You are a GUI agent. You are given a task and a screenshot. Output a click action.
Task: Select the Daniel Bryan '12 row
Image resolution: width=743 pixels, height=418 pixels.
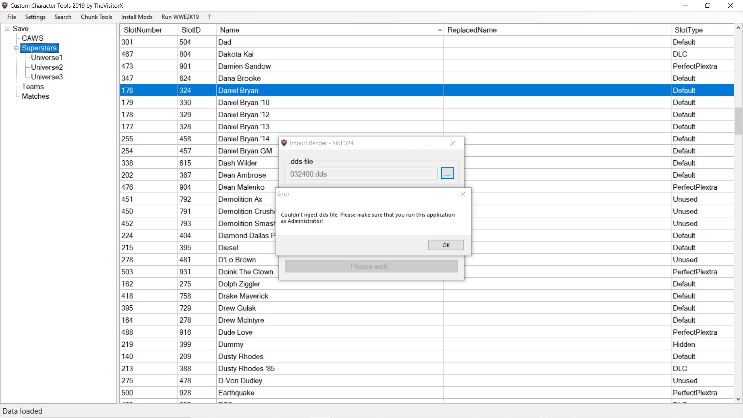pyautogui.click(x=427, y=115)
